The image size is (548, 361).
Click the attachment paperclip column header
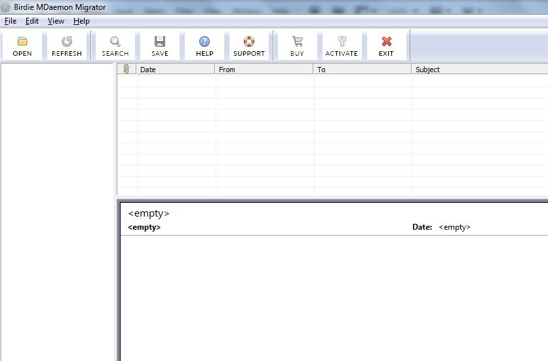tap(127, 70)
